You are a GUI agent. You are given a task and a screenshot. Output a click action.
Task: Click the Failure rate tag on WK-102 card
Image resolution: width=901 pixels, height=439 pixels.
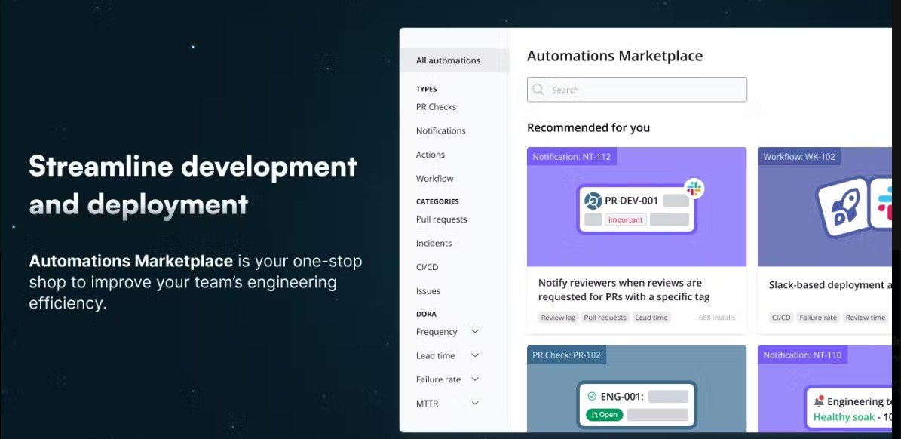tap(817, 318)
